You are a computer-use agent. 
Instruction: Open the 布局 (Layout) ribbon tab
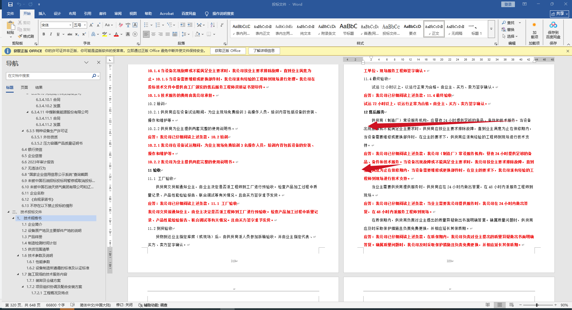coord(73,14)
